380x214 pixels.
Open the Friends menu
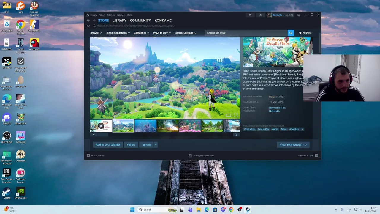pos(111,15)
